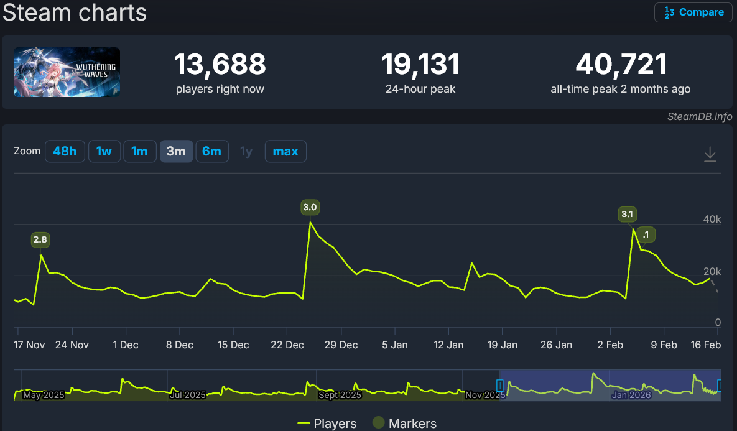The width and height of the screenshot is (737, 431).
Task: Select the max zoom range
Action: coord(285,151)
